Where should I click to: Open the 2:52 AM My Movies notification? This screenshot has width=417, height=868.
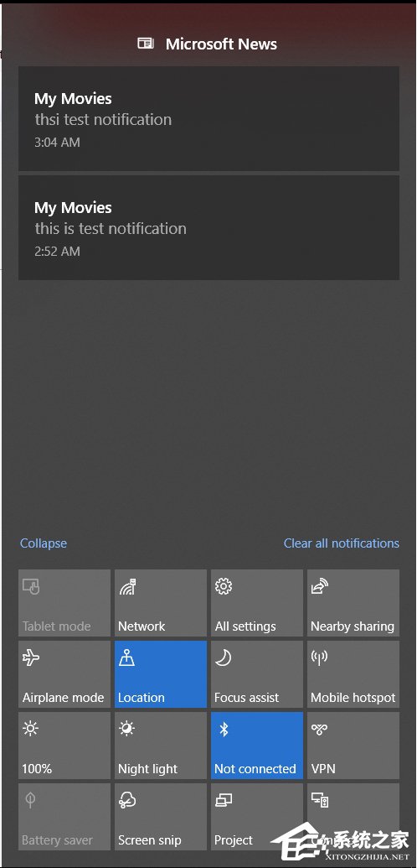(208, 227)
